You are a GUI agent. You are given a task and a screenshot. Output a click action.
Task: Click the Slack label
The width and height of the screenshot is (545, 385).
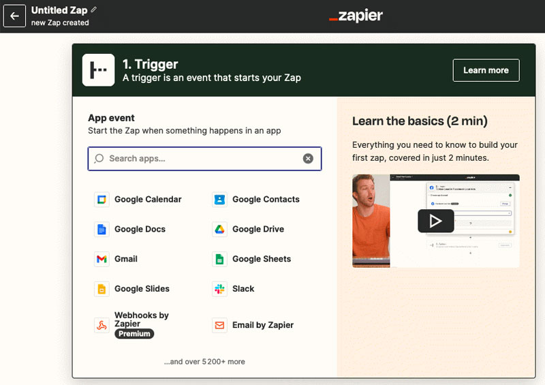pos(243,289)
